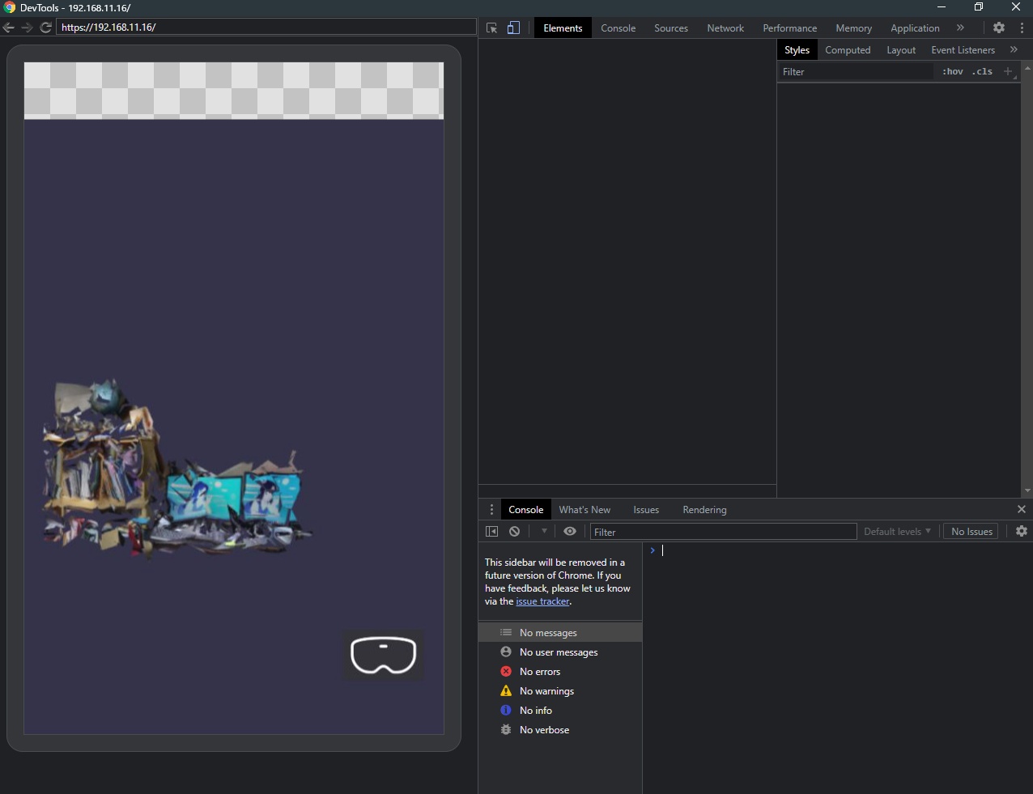Open the drawer three-dot menu
Screen dimensions: 1033x794
(x=491, y=509)
